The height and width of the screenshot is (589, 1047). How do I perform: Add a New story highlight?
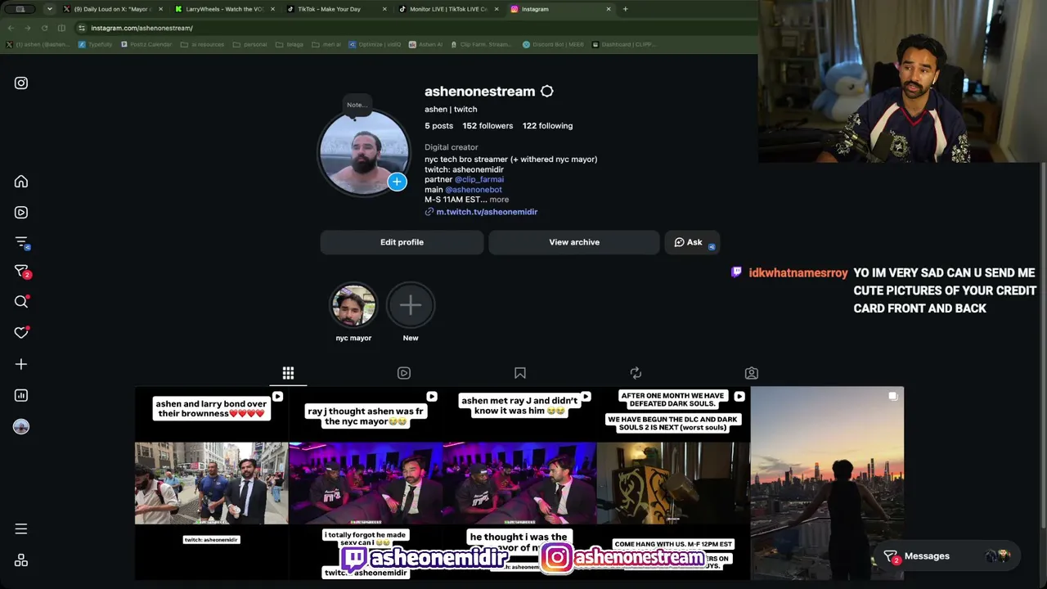click(x=411, y=312)
